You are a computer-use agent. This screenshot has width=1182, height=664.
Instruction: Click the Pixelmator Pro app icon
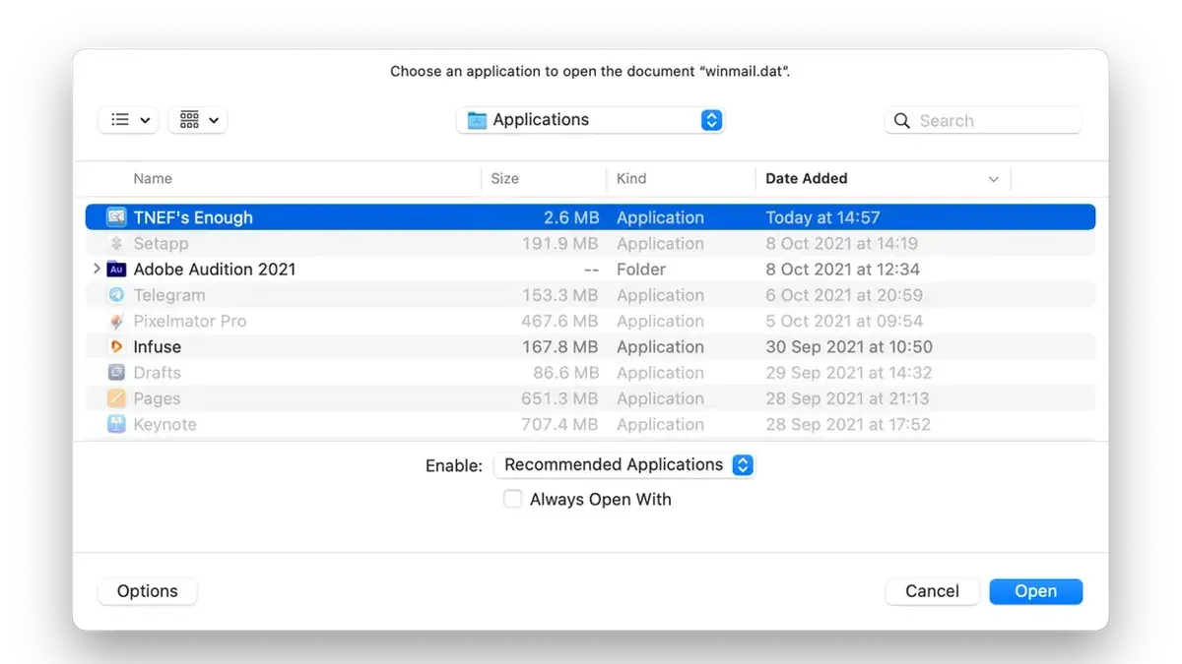tap(116, 321)
